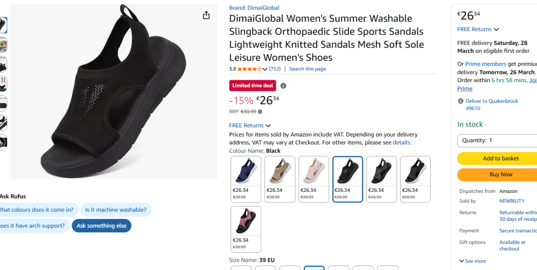Click Ask something else button
Viewport: 537px width, 270px height.
[102, 226]
